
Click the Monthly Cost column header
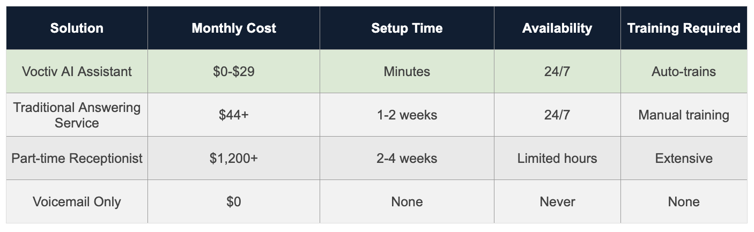(234, 28)
